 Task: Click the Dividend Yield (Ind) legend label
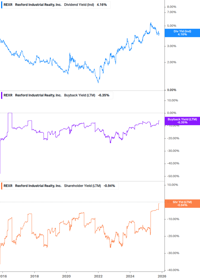coord(79,5)
